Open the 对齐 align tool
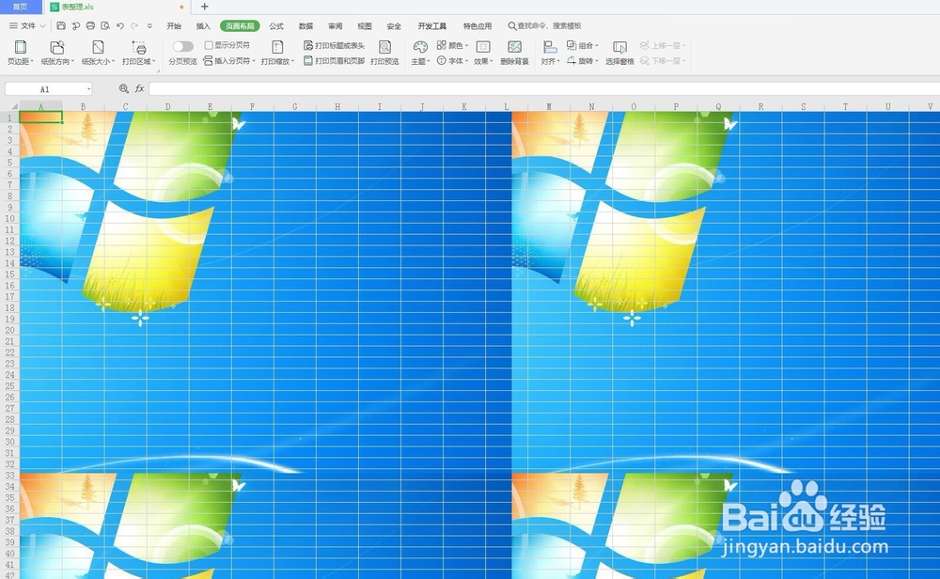Viewport: 940px width, 579px height. pyautogui.click(x=550, y=52)
